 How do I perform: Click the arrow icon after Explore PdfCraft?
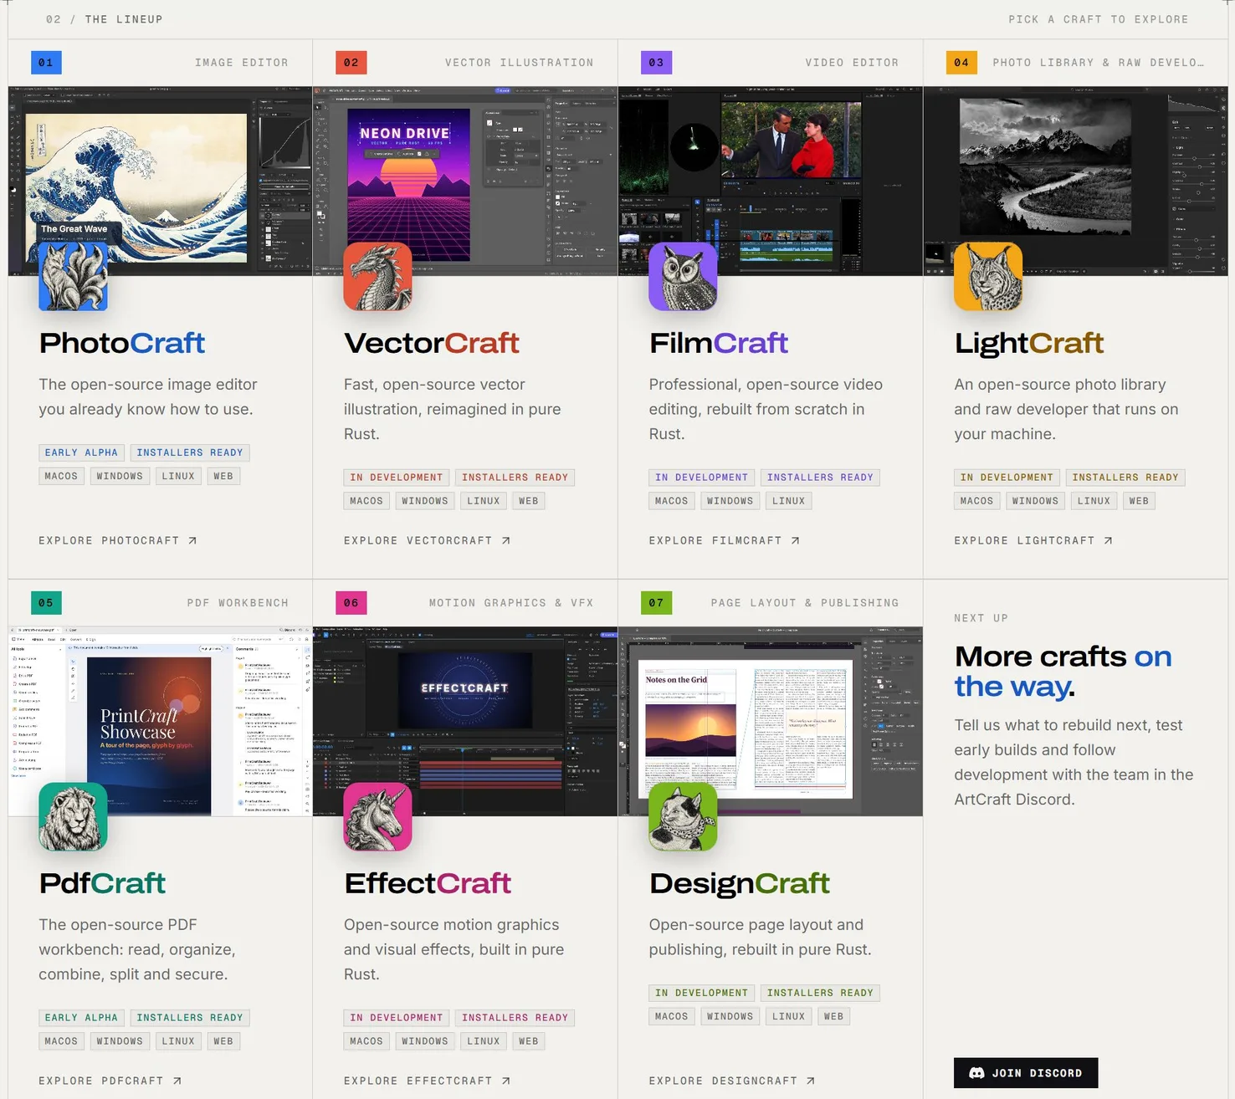177,1081
